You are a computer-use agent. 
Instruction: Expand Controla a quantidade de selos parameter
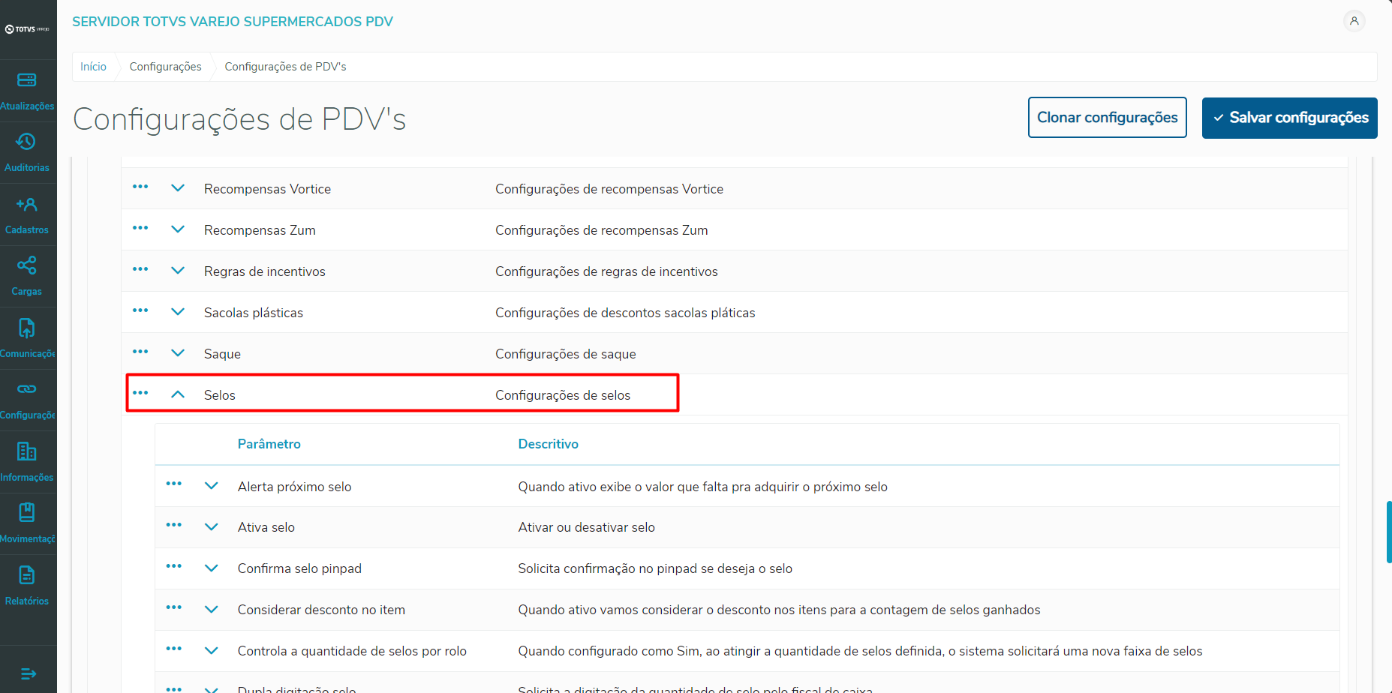[212, 651]
